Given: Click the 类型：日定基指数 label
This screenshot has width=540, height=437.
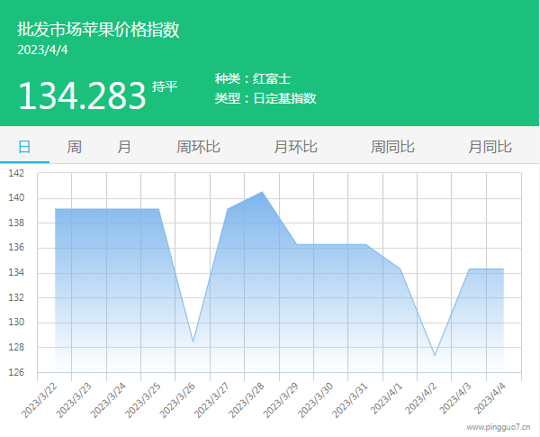Looking at the screenshot, I should click(x=265, y=98).
